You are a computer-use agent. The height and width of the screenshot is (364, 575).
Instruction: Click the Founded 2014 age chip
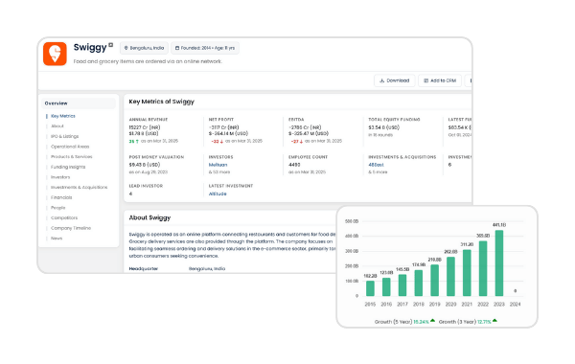pyautogui.click(x=205, y=48)
